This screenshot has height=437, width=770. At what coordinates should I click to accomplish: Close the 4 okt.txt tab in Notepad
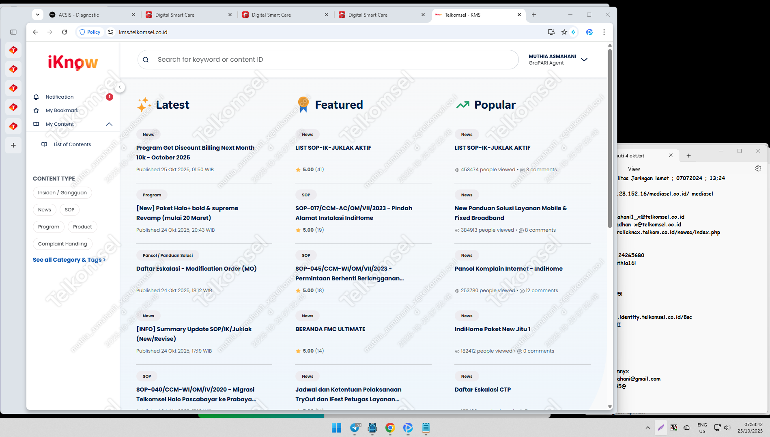point(671,155)
